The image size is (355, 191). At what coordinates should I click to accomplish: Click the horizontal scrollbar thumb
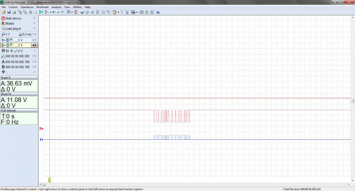44,184
